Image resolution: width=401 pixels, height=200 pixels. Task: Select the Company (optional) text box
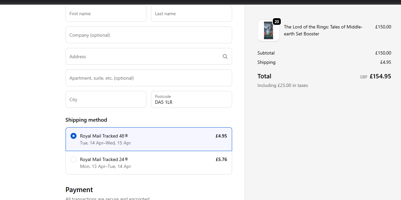(x=149, y=35)
